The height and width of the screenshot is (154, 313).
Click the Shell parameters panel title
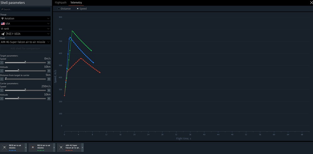pos(13,3)
